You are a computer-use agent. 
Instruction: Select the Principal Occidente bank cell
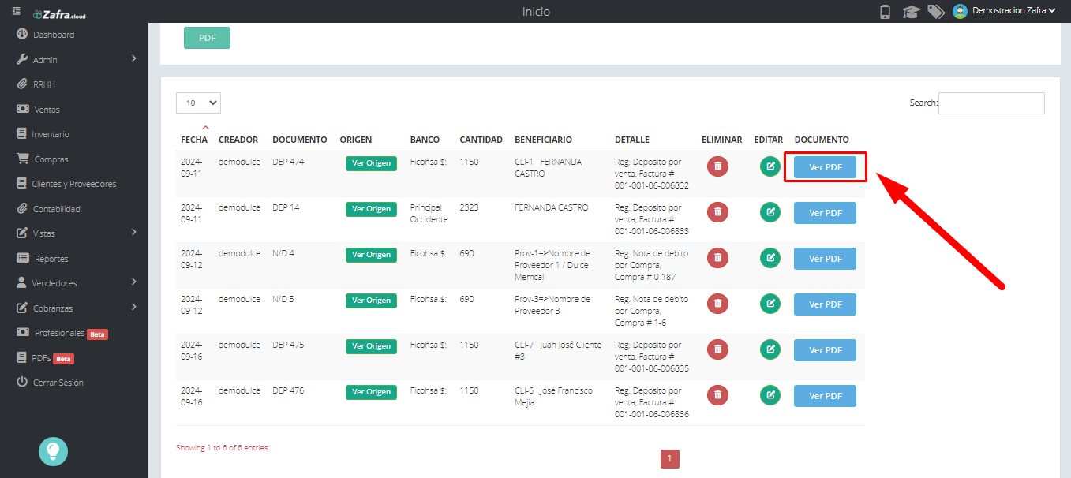(429, 213)
